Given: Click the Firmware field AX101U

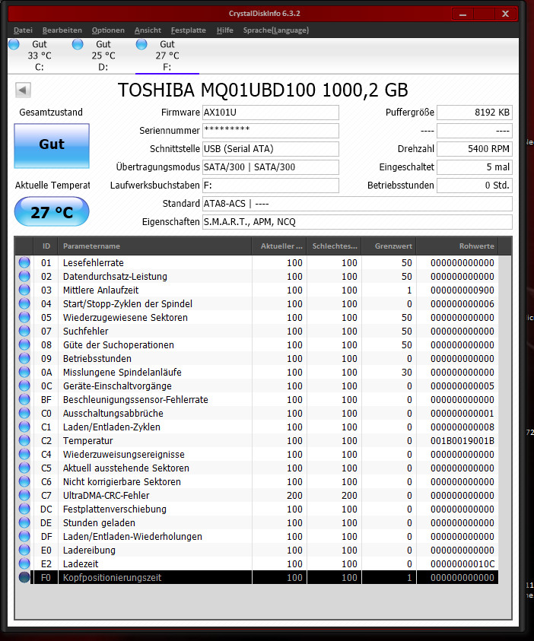Looking at the screenshot, I should tap(271, 113).
